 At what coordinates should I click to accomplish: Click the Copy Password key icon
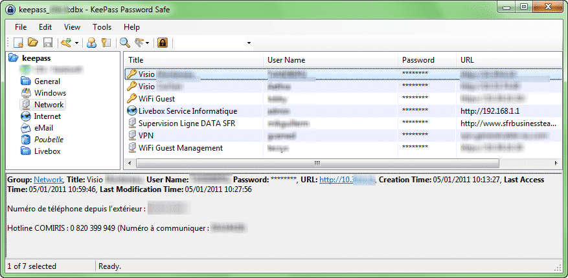click(x=106, y=43)
